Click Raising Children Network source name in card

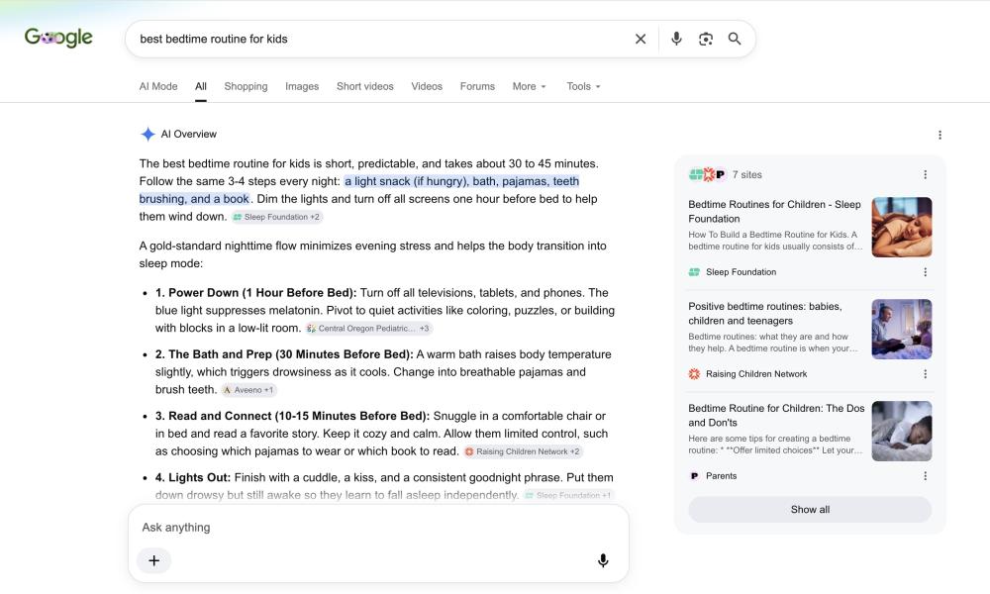756,374
